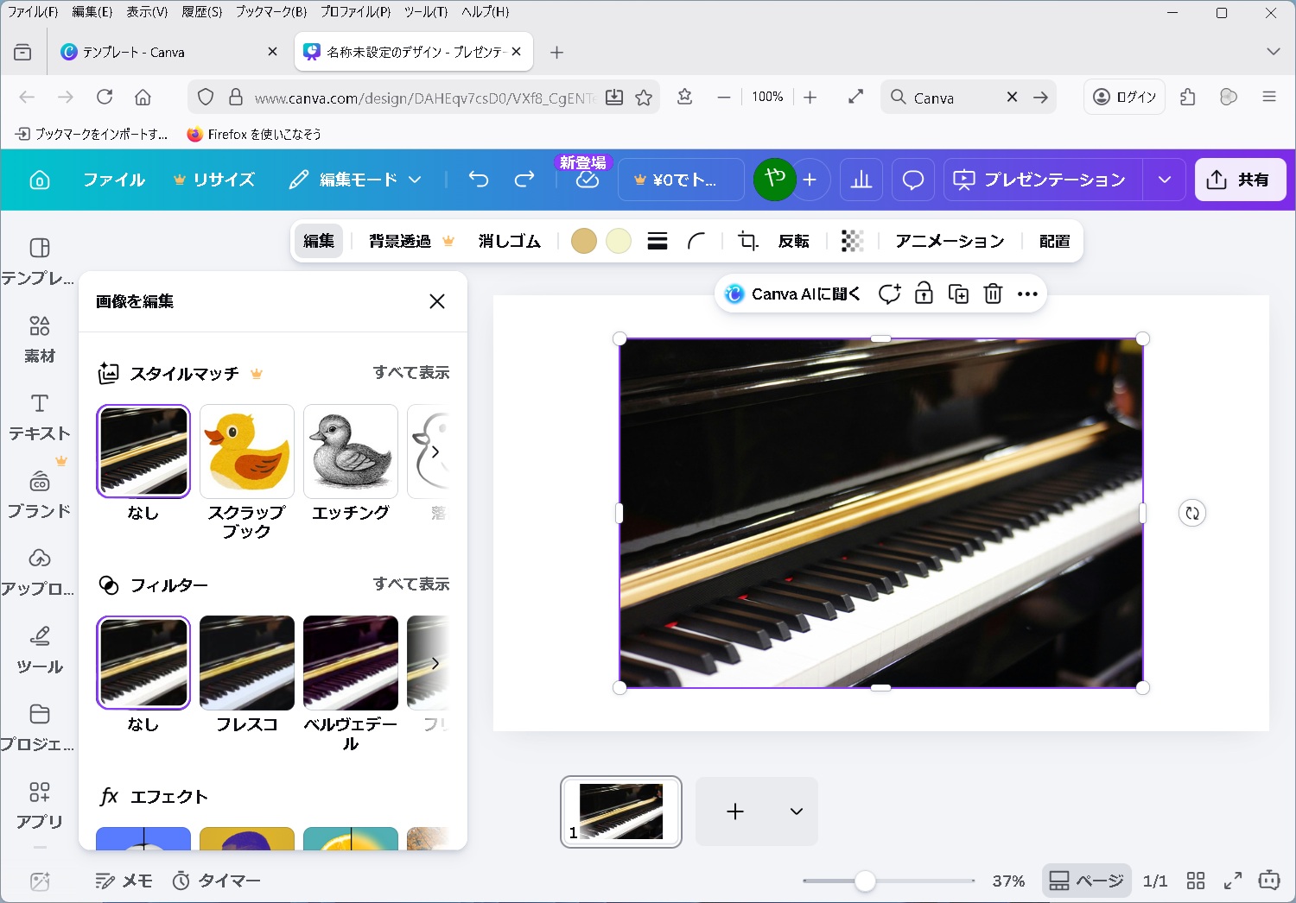Click the corner rounding icon
This screenshot has width=1296, height=903.
coord(696,242)
